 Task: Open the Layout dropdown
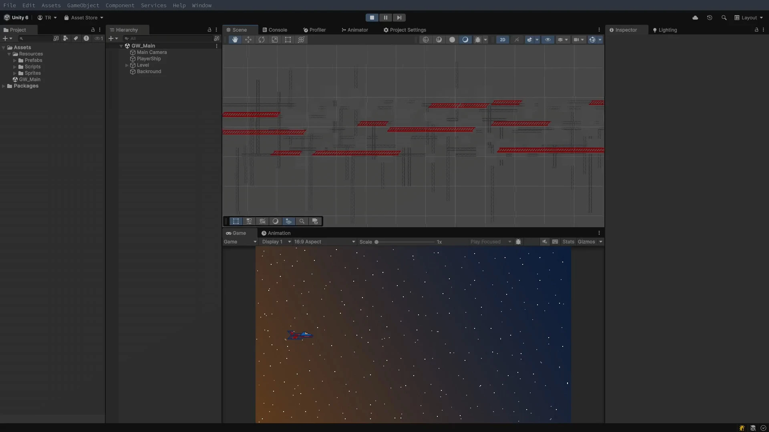(749, 17)
